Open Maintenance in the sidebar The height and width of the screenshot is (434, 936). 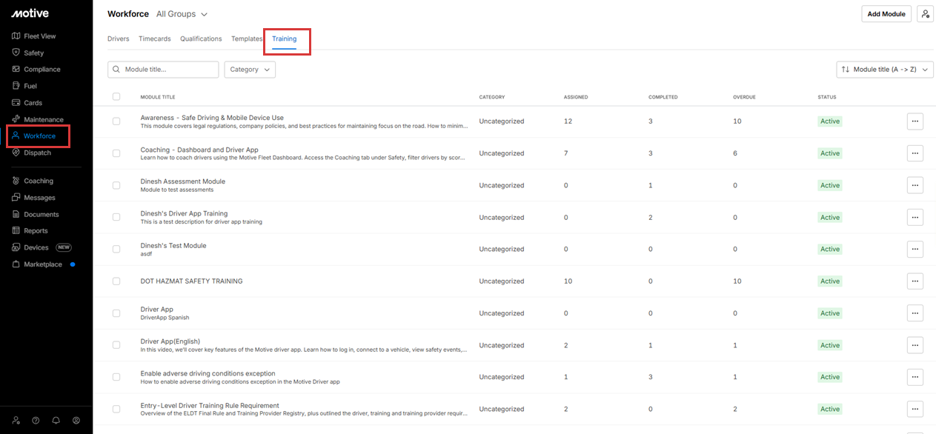(43, 119)
